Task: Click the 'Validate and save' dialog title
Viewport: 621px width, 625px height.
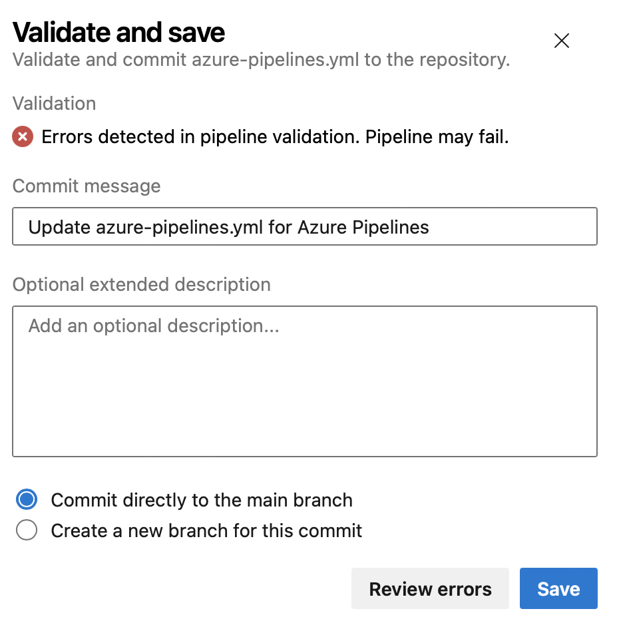Action: (118, 33)
